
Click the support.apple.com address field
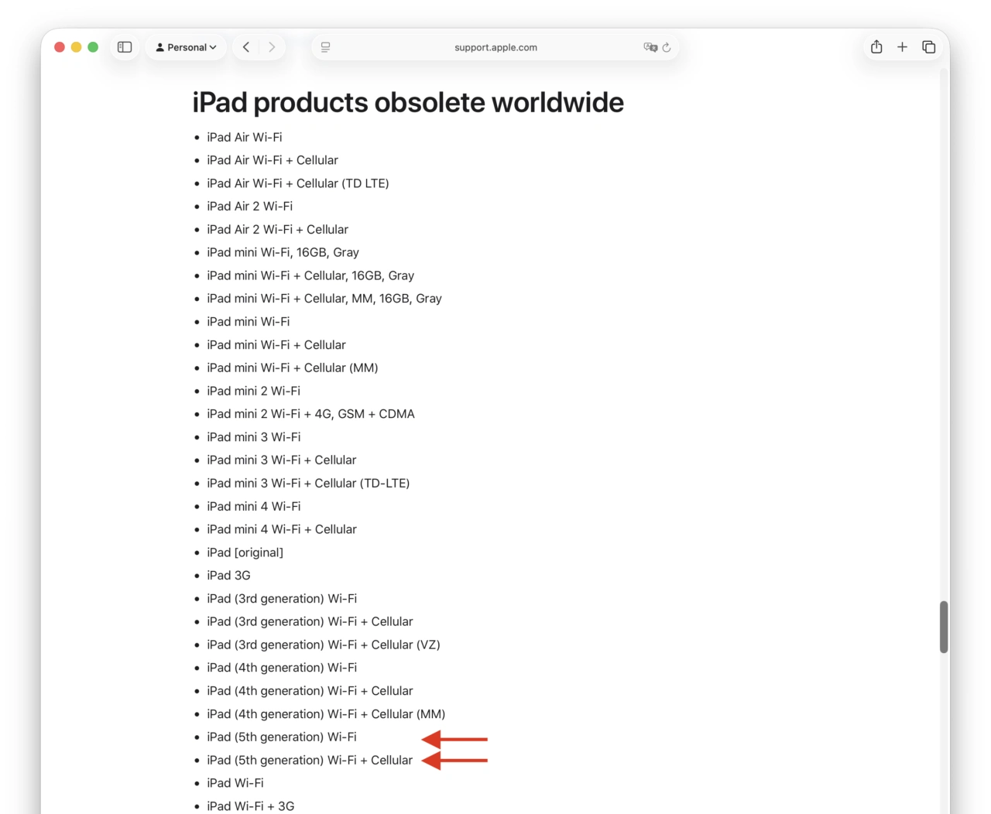(x=495, y=47)
